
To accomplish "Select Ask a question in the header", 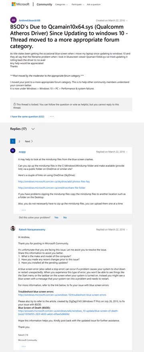I will click(x=94, y=4).
